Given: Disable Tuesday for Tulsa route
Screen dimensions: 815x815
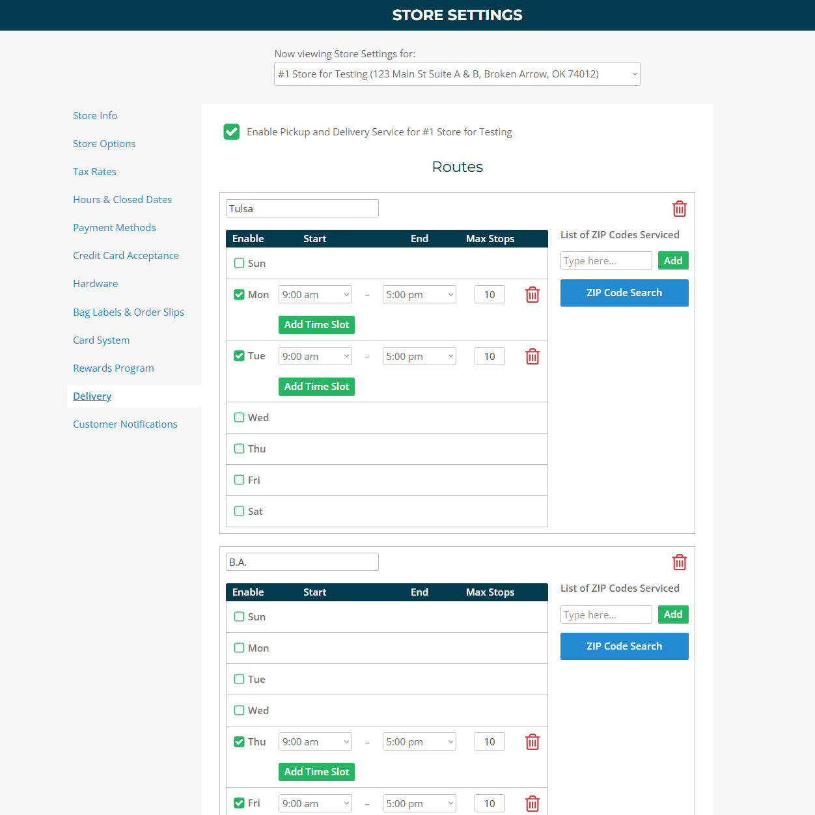Looking at the screenshot, I should 239,355.
